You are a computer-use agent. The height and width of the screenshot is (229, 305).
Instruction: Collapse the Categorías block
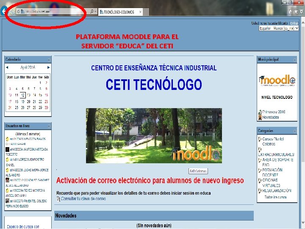(x=295, y=131)
